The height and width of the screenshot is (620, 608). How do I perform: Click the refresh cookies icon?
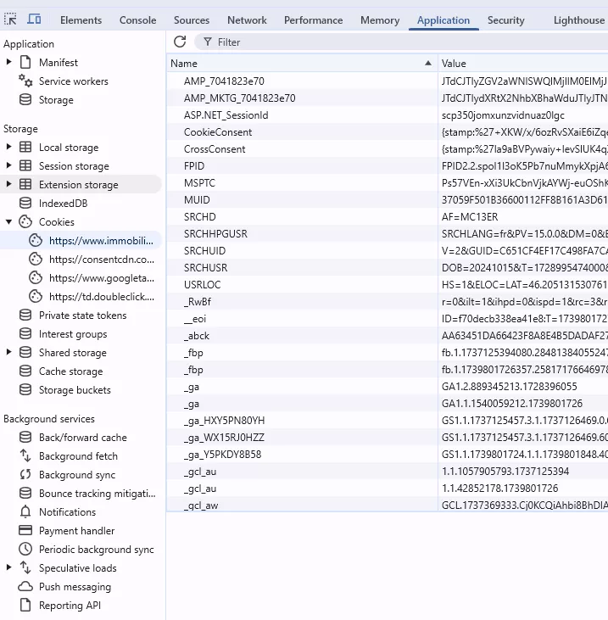pos(180,42)
